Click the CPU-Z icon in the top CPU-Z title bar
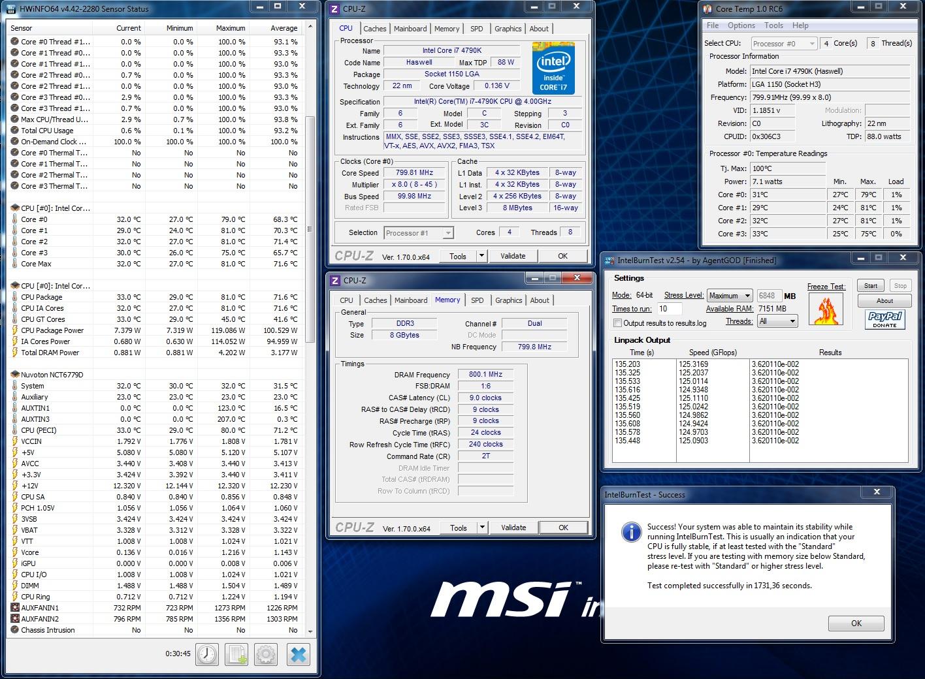Image resolution: width=925 pixels, height=679 pixels. pyautogui.click(x=334, y=9)
